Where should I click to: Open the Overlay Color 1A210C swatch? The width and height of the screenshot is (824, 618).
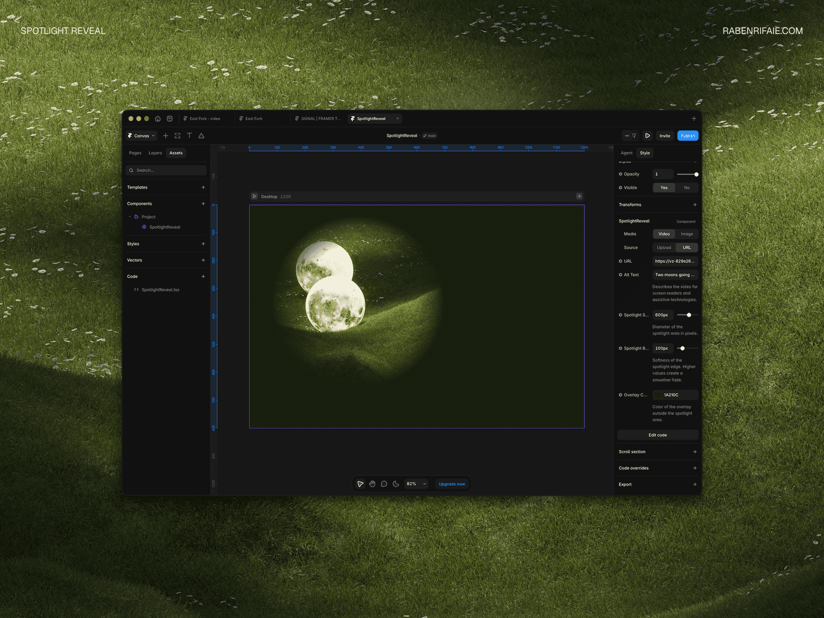coord(658,395)
